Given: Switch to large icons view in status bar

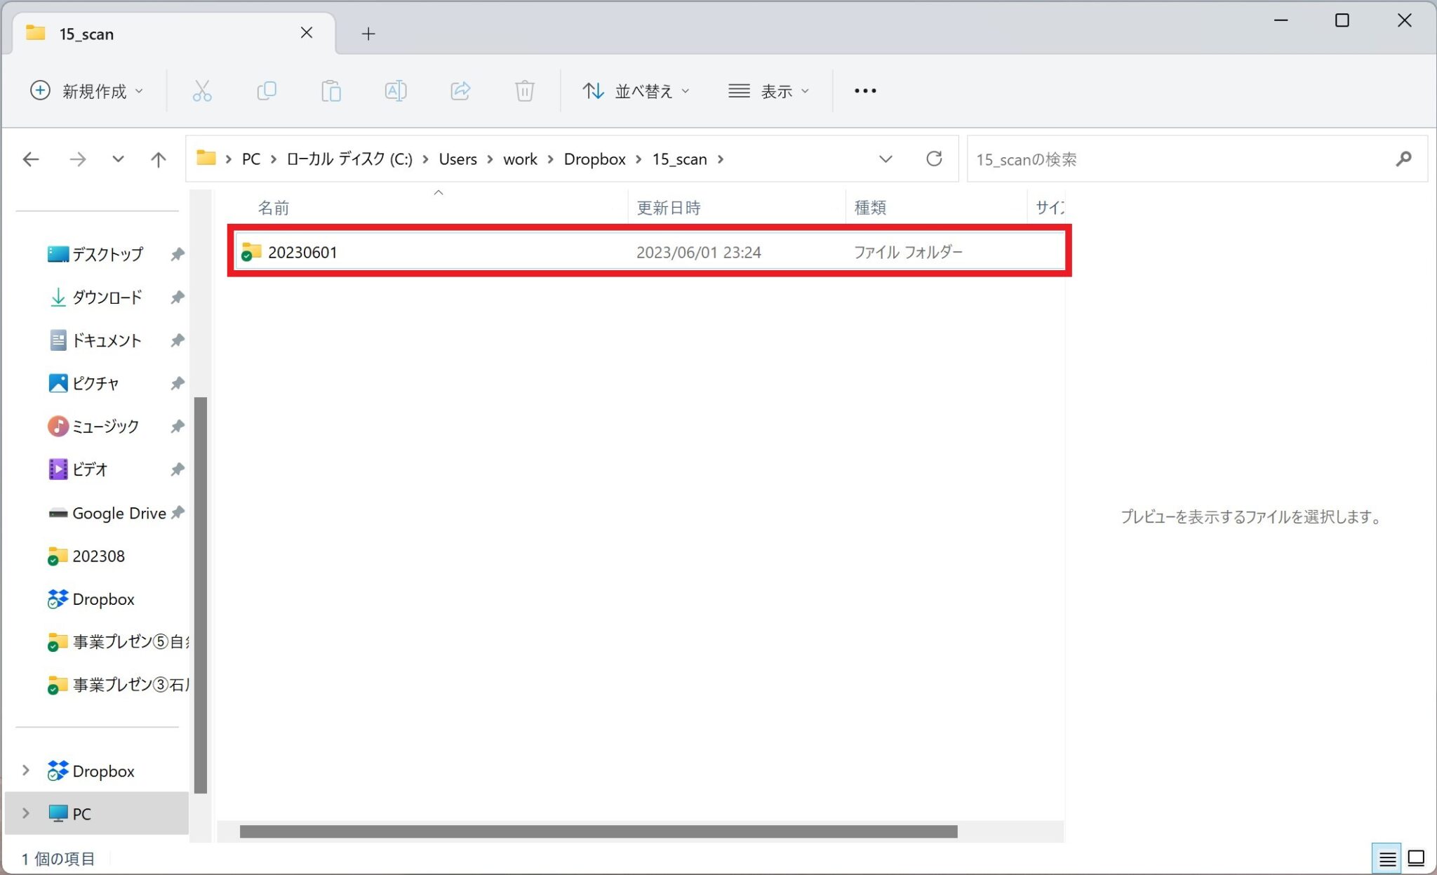Looking at the screenshot, I should [1416, 858].
